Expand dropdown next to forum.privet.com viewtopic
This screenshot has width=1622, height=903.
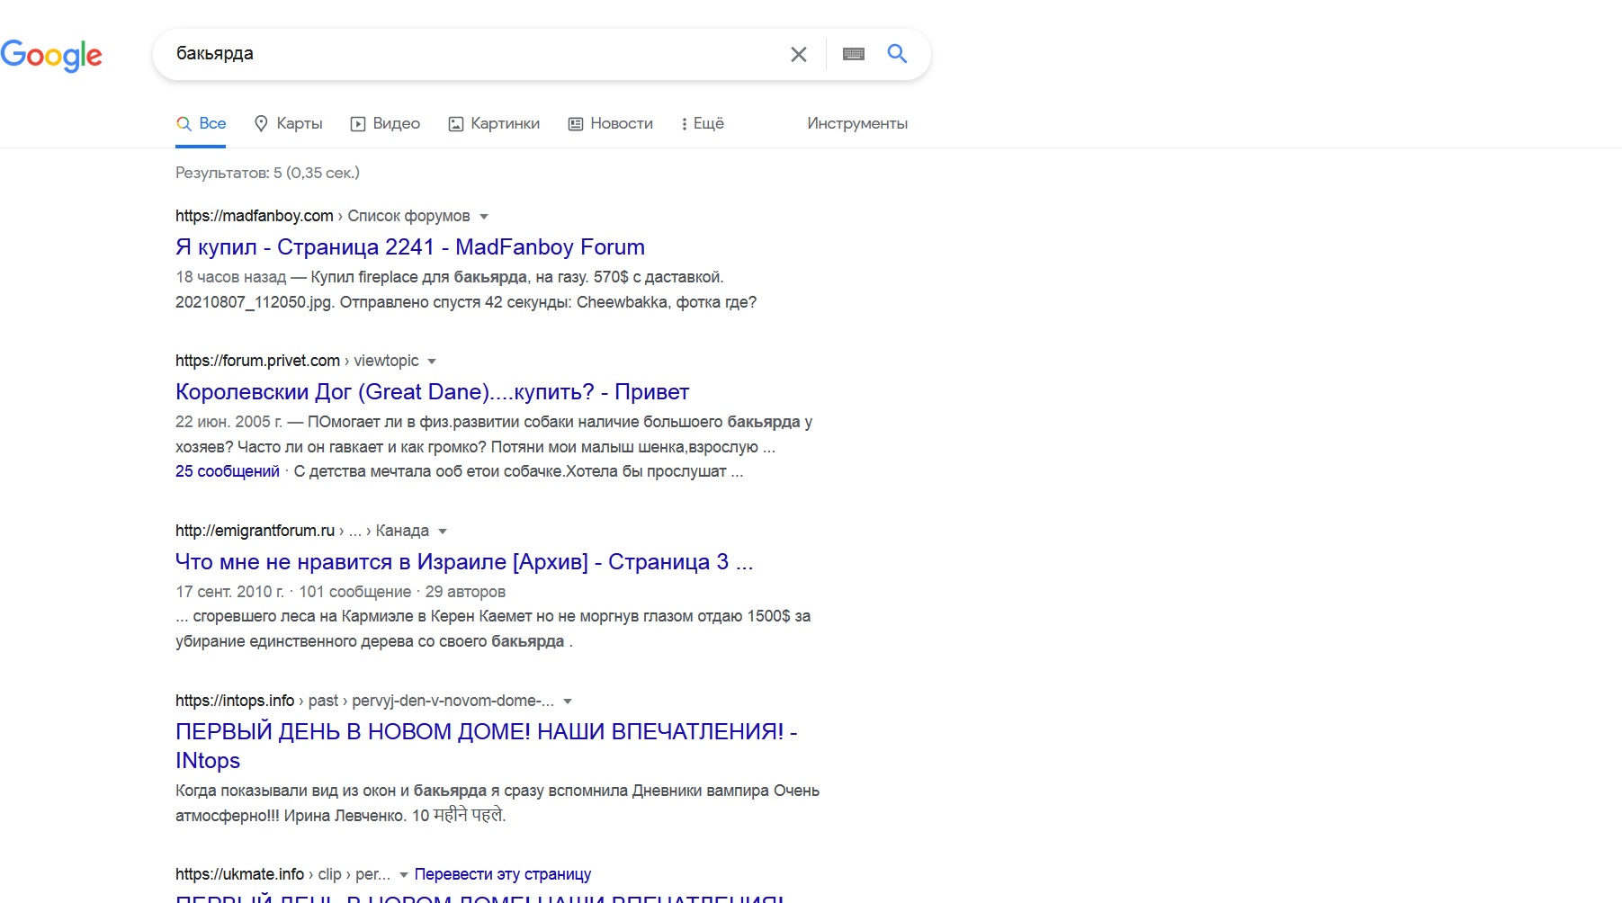pyautogui.click(x=433, y=361)
